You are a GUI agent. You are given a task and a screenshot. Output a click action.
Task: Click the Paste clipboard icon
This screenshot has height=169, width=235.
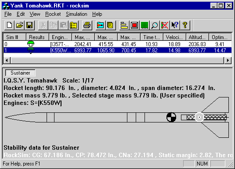click(x=63, y=25)
